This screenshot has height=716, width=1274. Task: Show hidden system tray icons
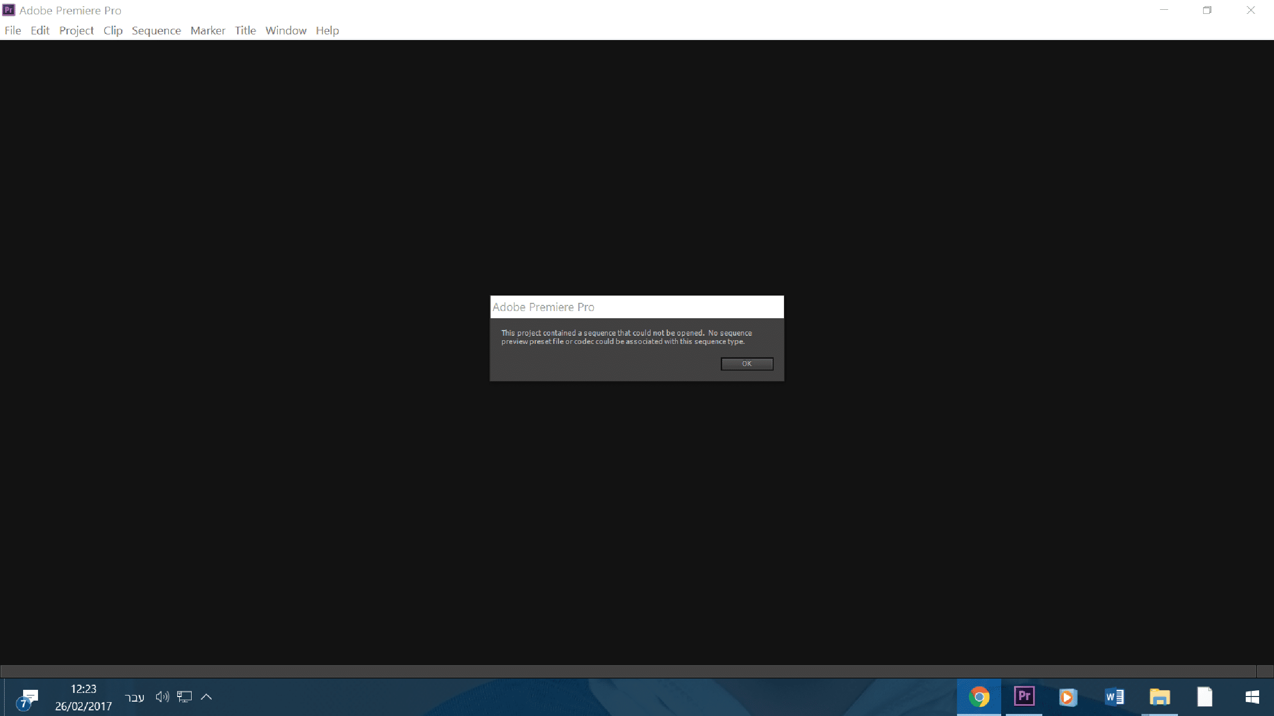207,696
